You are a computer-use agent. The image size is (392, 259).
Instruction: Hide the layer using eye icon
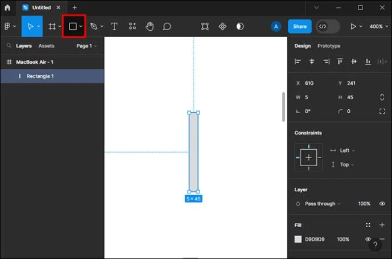pyautogui.click(x=382, y=203)
